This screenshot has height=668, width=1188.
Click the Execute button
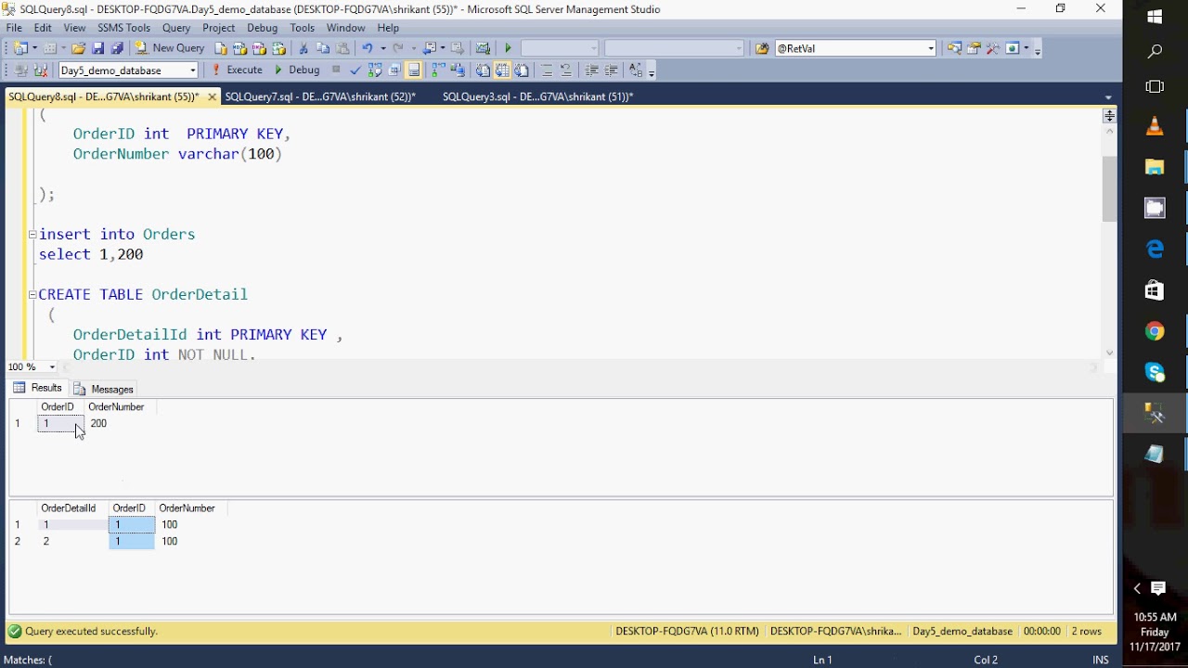pyautogui.click(x=238, y=70)
